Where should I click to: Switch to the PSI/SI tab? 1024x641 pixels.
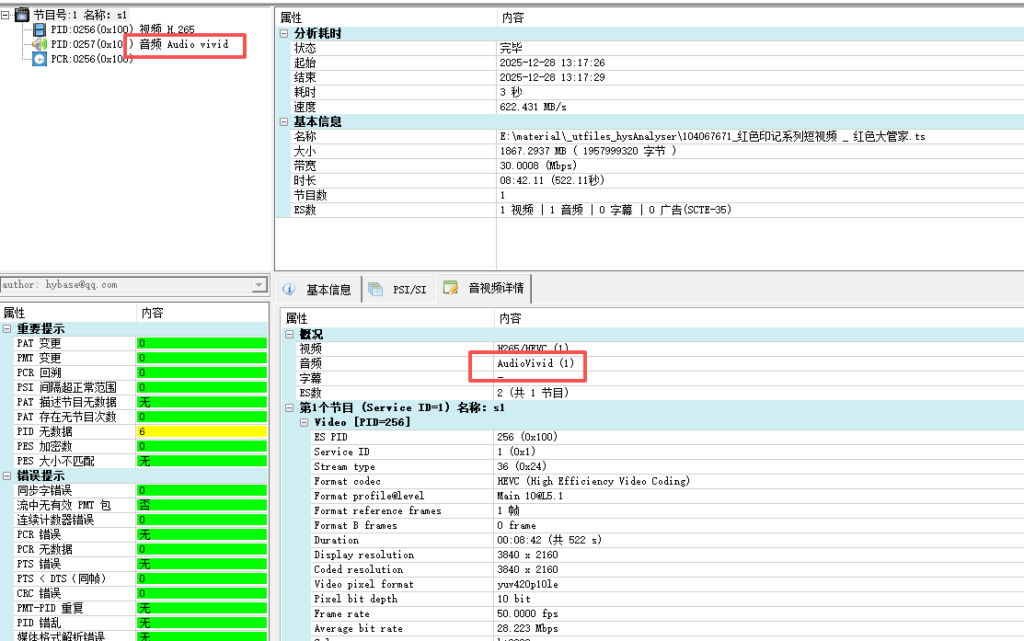pyautogui.click(x=399, y=289)
